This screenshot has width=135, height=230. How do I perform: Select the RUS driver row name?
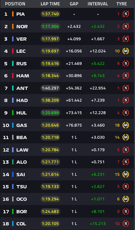click(21, 63)
